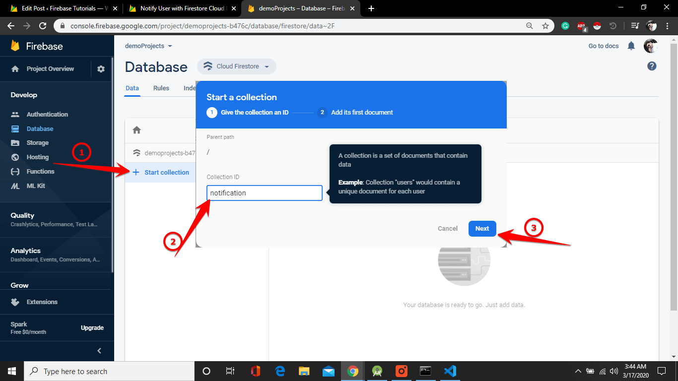This screenshot has width=678, height=381.
Task: Open File Explorer from taskbar
Action: tap(304, 371)
